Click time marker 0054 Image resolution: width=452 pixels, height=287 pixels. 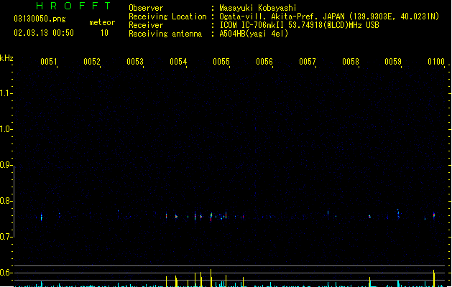[x=178, y=62]
